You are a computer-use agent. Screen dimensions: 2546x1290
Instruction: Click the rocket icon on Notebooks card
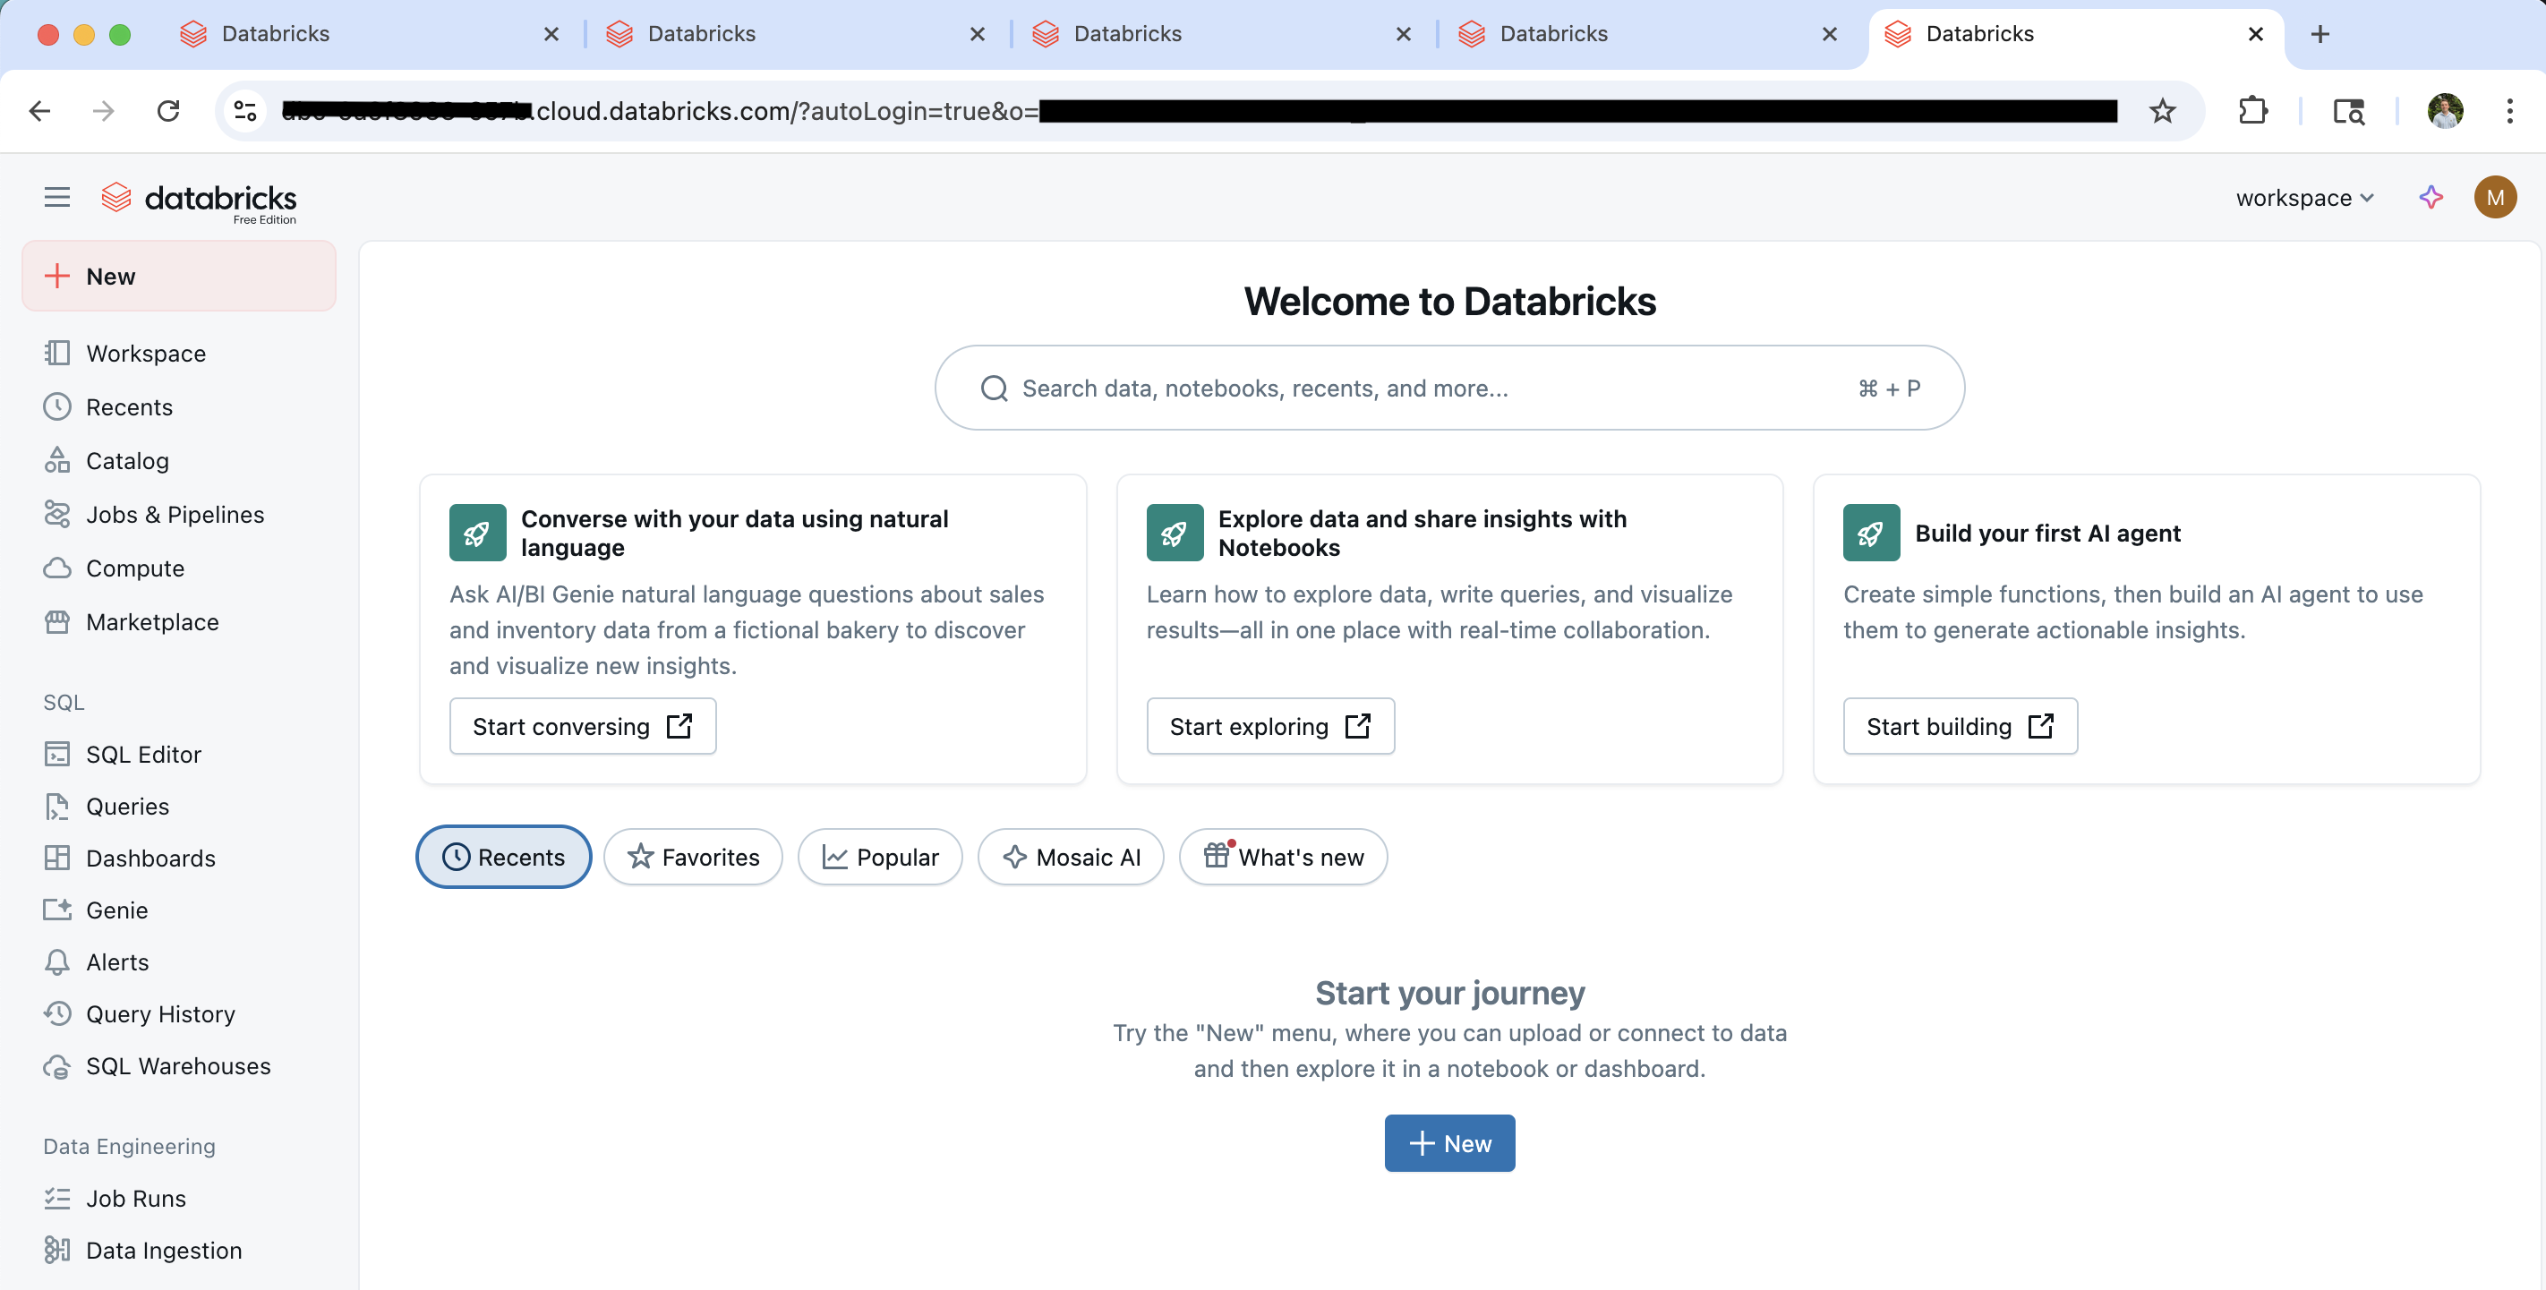point(1175,533)
